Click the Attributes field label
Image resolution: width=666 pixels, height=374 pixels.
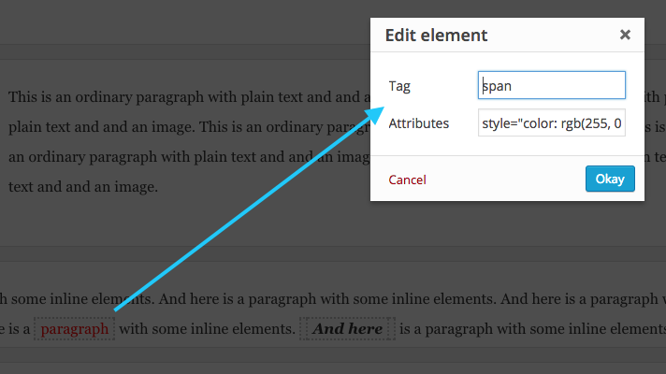pos(418,123)
